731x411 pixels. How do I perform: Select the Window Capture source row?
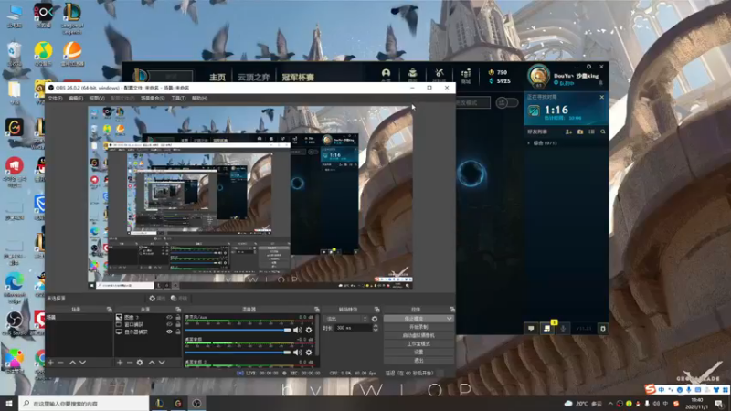pyautogui.click(x=148, y=324)
